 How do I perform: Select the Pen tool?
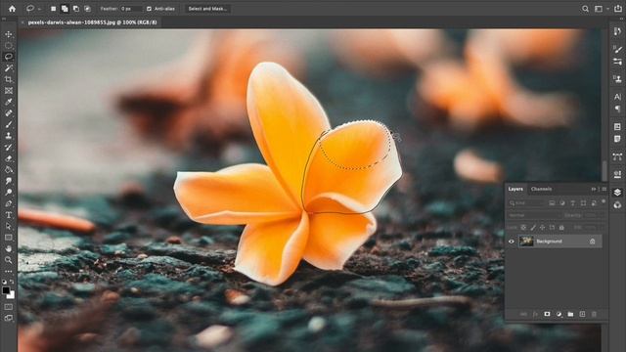coord(9,203)
